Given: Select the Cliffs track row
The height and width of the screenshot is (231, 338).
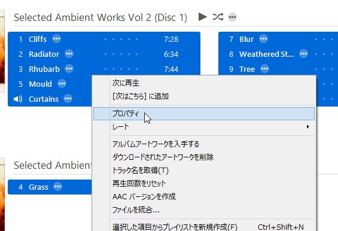Looking at the screenshot, I should (x=104, y=39).
